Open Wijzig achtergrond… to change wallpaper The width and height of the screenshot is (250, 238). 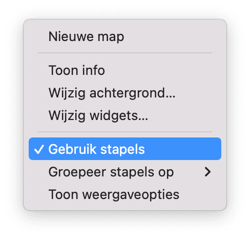[x=125, y=93]
